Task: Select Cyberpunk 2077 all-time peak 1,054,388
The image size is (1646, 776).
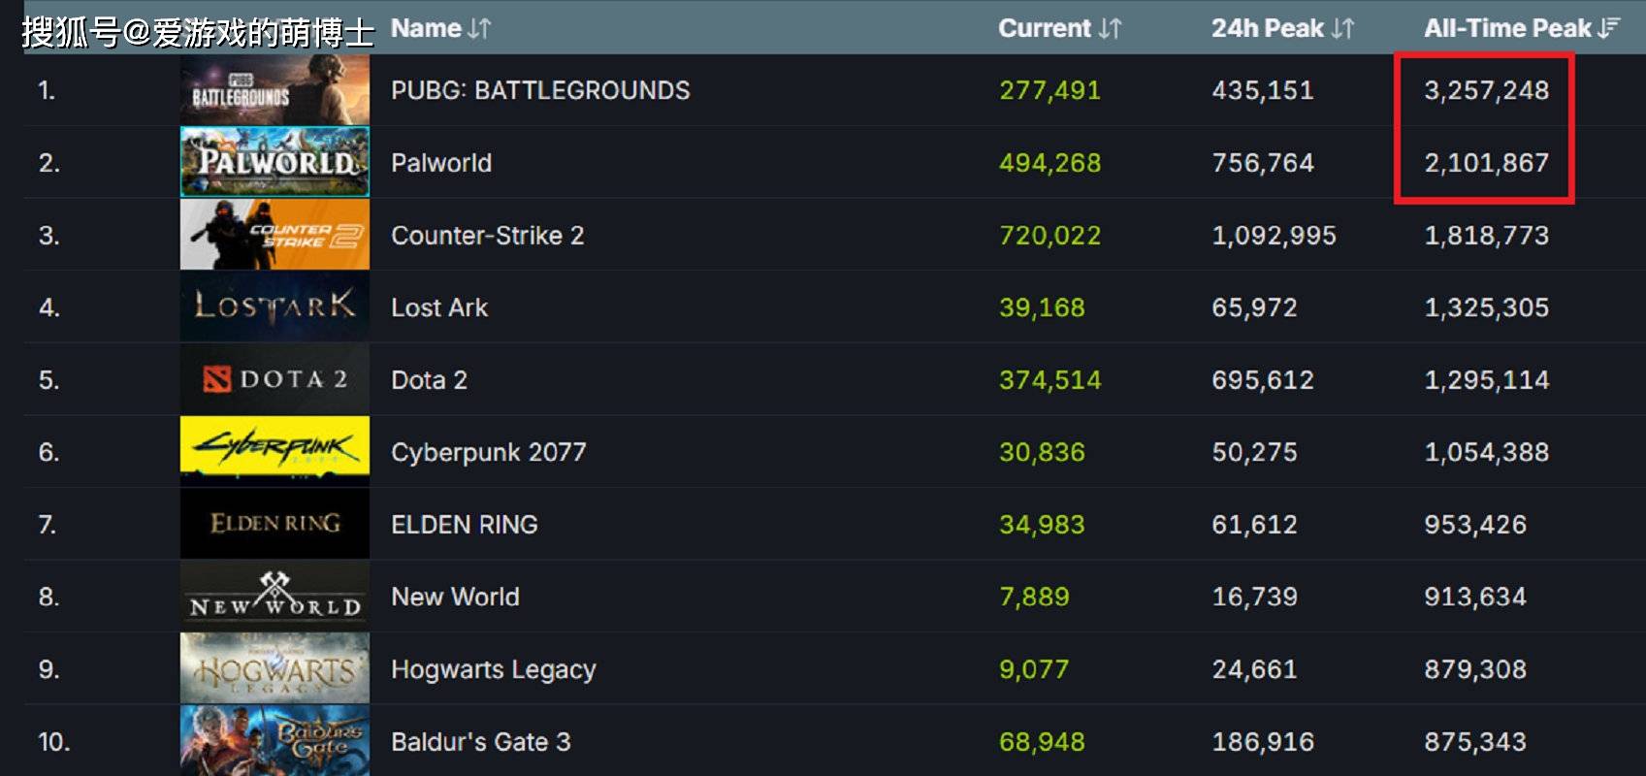Action: (x=1486, y=452)
